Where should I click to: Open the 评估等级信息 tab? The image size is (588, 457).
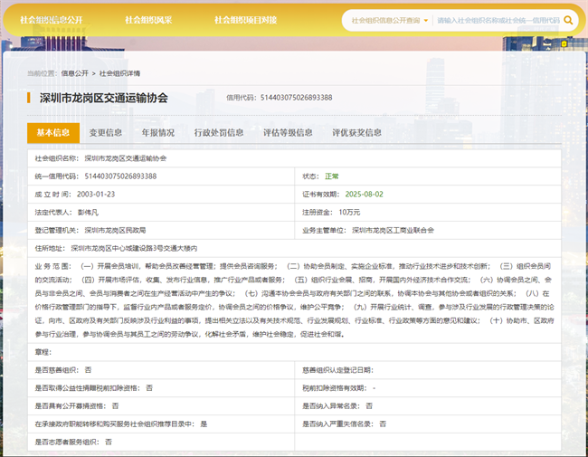[288, 133]
